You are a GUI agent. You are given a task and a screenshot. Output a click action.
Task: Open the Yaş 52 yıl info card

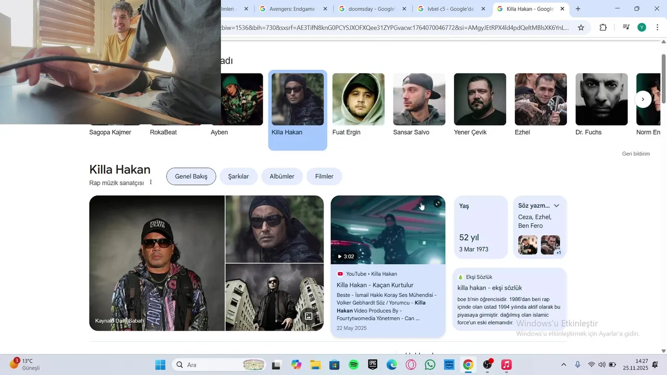pyautogui.click(x=480, y=227)
